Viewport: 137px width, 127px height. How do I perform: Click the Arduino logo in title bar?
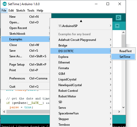coord(5,4)
